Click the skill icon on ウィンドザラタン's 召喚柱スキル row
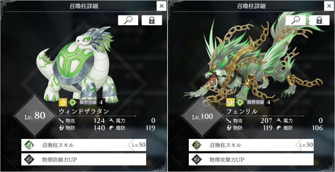335x172 pixels. [28, 145]
